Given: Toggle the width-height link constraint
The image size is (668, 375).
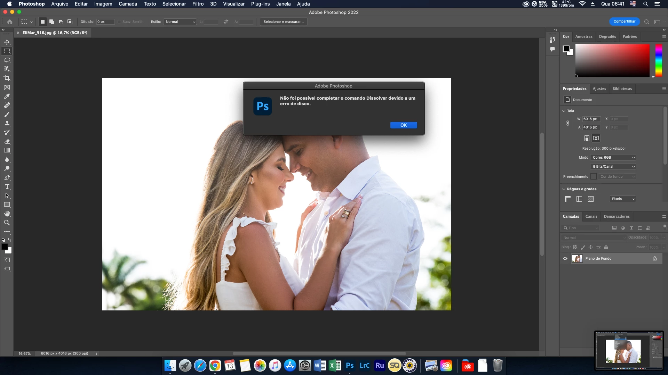Looking at the screenshot, I should tap(568, 123).
